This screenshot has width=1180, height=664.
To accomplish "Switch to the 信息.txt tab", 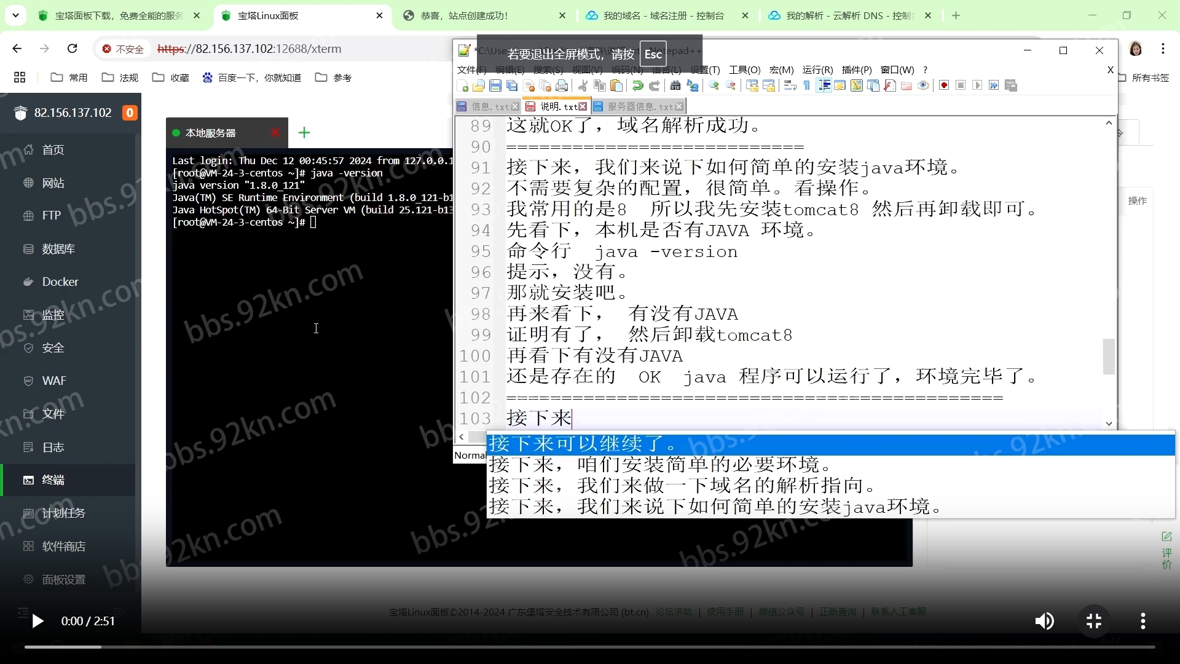I will pos(489,106).
